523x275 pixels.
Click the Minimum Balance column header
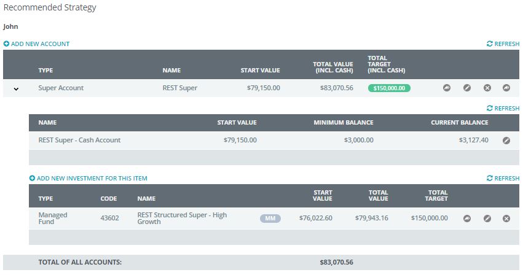(343, 123)
